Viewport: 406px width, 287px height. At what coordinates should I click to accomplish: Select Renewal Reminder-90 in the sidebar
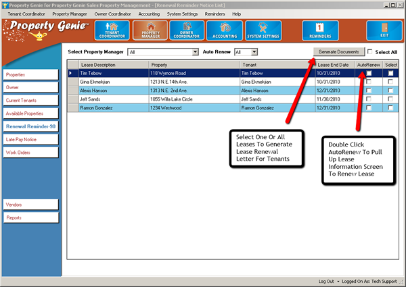tap(31, 126)
